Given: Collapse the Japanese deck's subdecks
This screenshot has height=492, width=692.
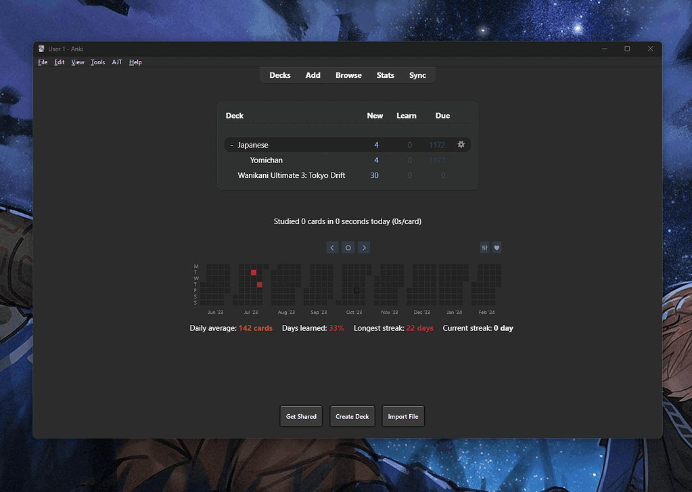Looking at the screenshot, I should click(x=231, y=144).
